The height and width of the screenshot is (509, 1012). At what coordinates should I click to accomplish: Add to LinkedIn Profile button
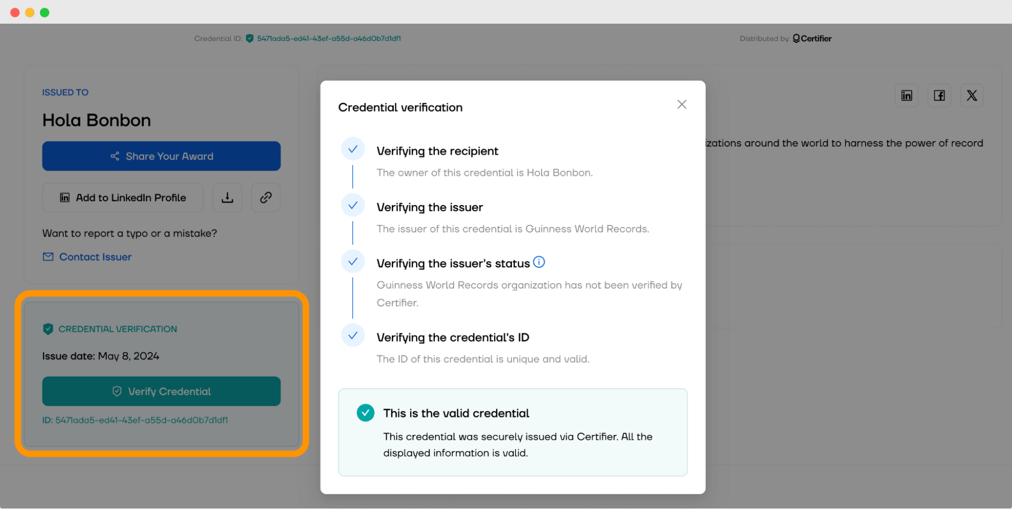pyautogui.click(x=123, y=198)
